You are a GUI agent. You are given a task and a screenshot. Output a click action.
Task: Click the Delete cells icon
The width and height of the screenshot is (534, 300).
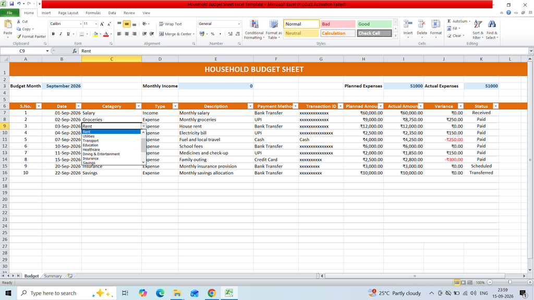421,24
